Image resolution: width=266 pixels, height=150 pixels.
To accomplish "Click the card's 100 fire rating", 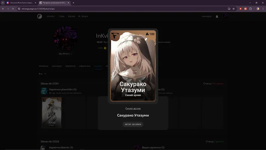I will point(150,34).
